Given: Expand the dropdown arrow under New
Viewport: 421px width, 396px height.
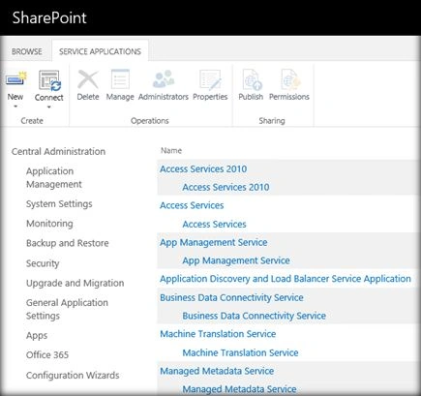Looking at the screenshot, I should pos(15,107).
